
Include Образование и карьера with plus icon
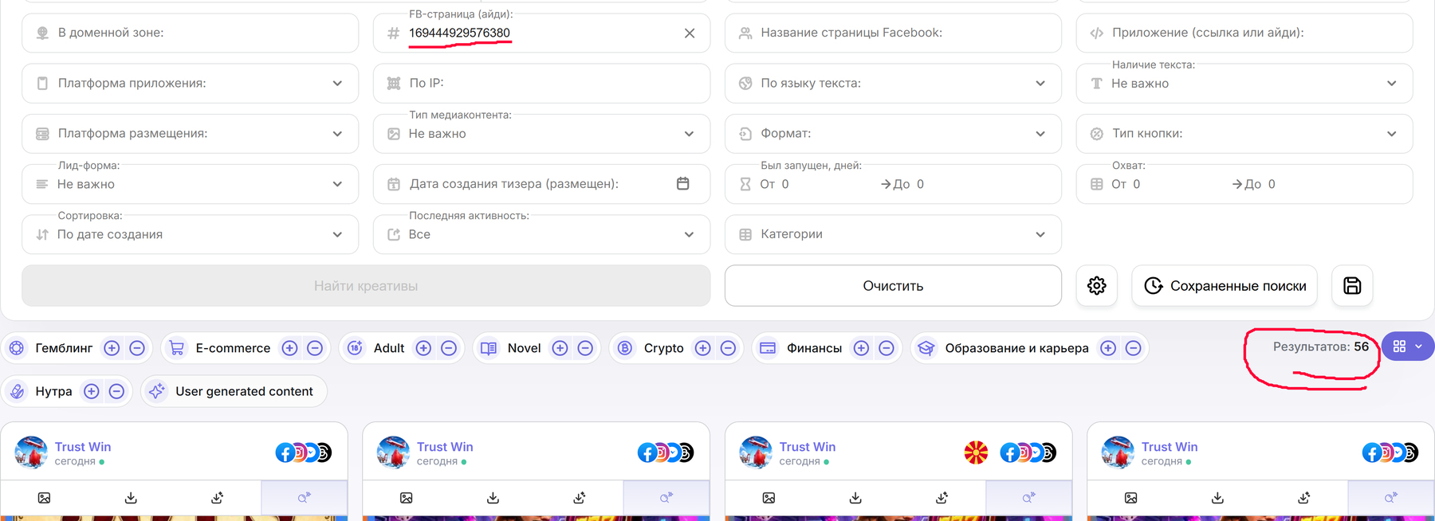pyautogui.click(x=1108, y=348)
